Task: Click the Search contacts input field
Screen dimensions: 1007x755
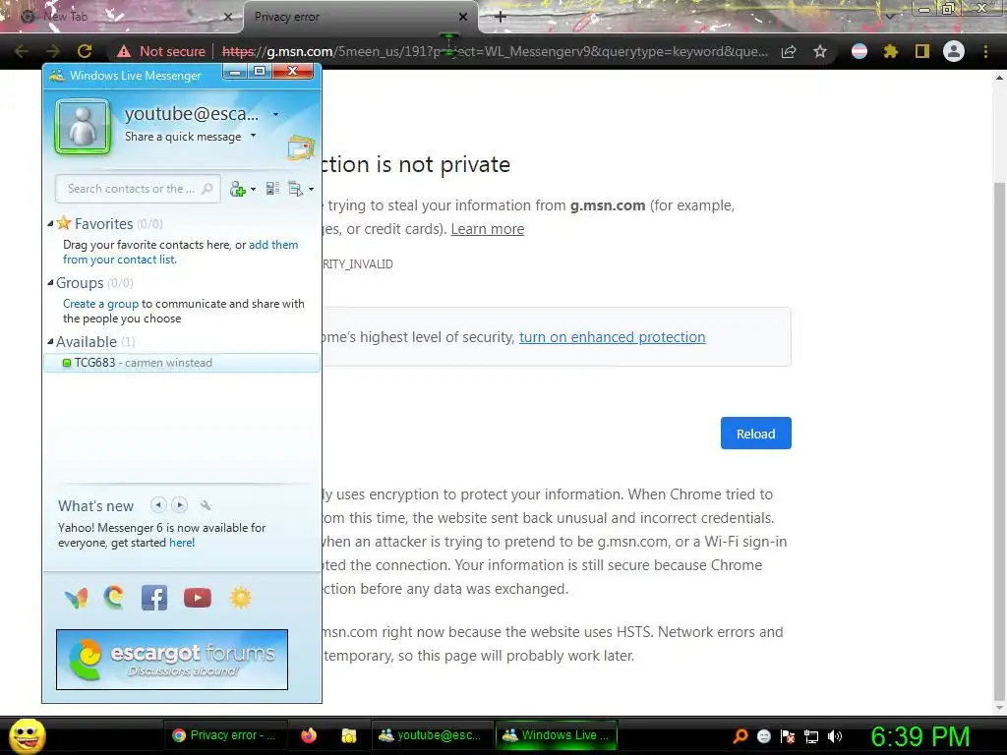Action: (x=138, y=189)
